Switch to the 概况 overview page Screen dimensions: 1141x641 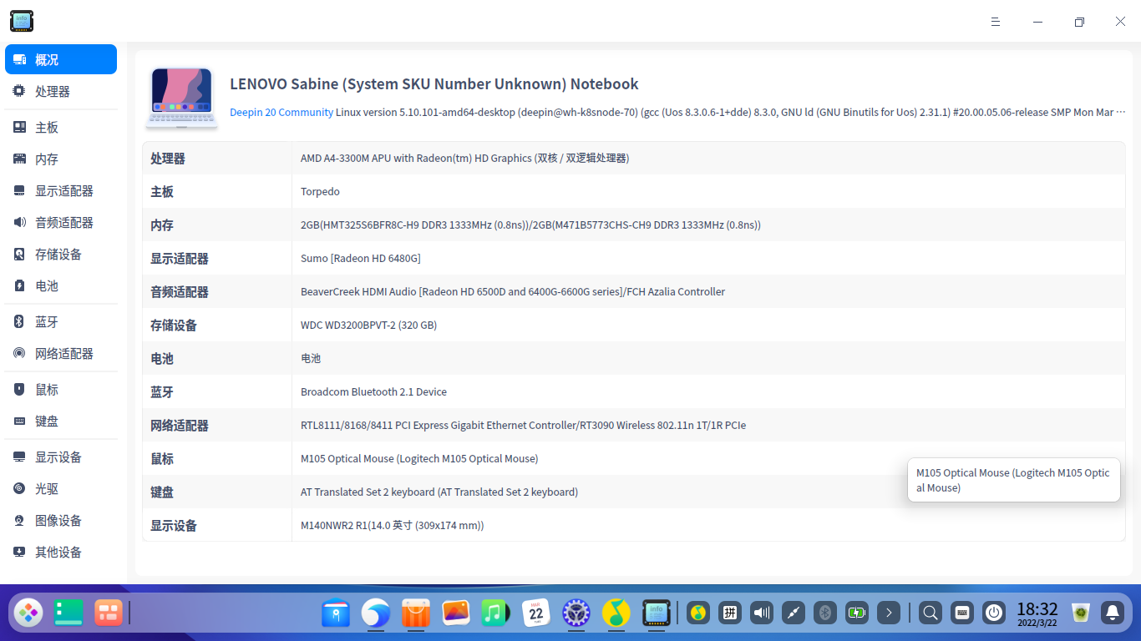(61, 59)
